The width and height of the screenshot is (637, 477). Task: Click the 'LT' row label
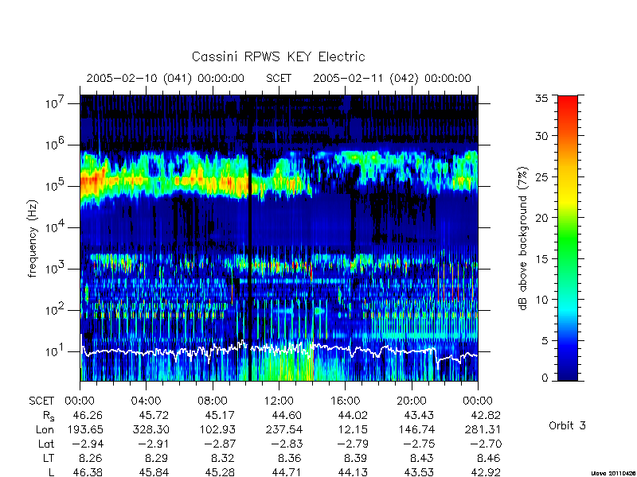pyautogui.click(x=49, y=458)
